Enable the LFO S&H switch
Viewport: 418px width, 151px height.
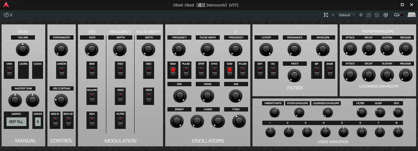tap(92, 122)
